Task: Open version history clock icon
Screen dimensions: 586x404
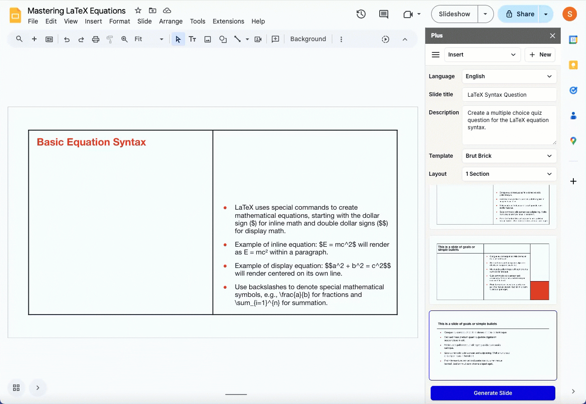Action: (x=361, y=14)
